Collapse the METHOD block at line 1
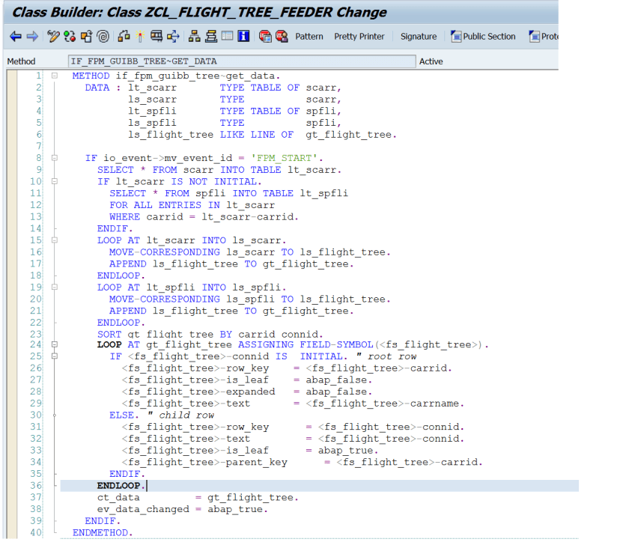This screenshot has height=554, width=629. coord(55,76)
